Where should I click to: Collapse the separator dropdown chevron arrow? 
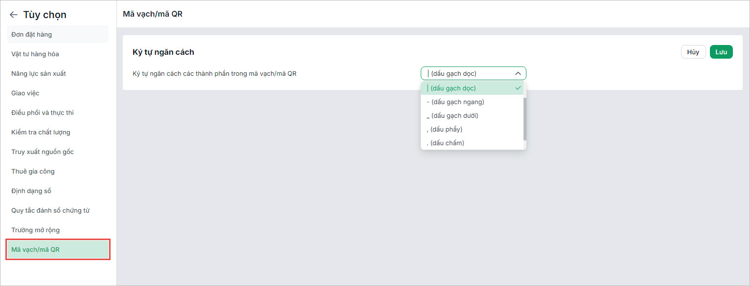(518, 74)
